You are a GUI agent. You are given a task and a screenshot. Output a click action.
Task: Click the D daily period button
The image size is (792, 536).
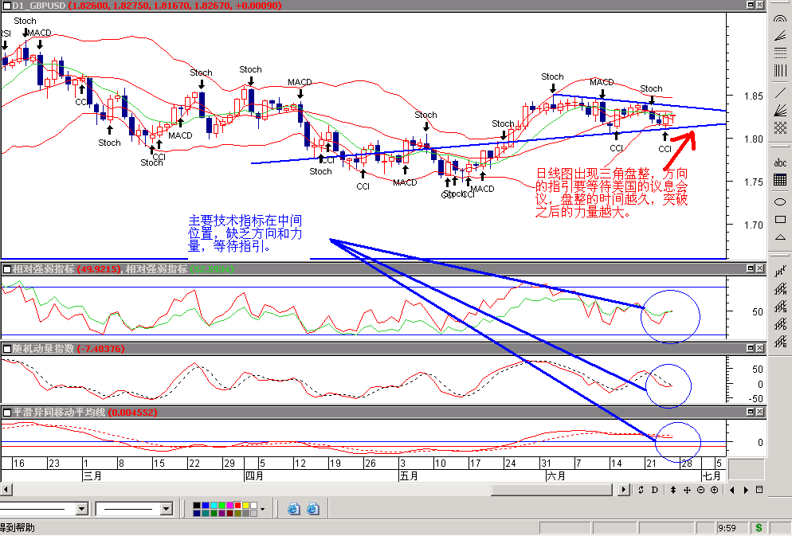pos(655,490)
